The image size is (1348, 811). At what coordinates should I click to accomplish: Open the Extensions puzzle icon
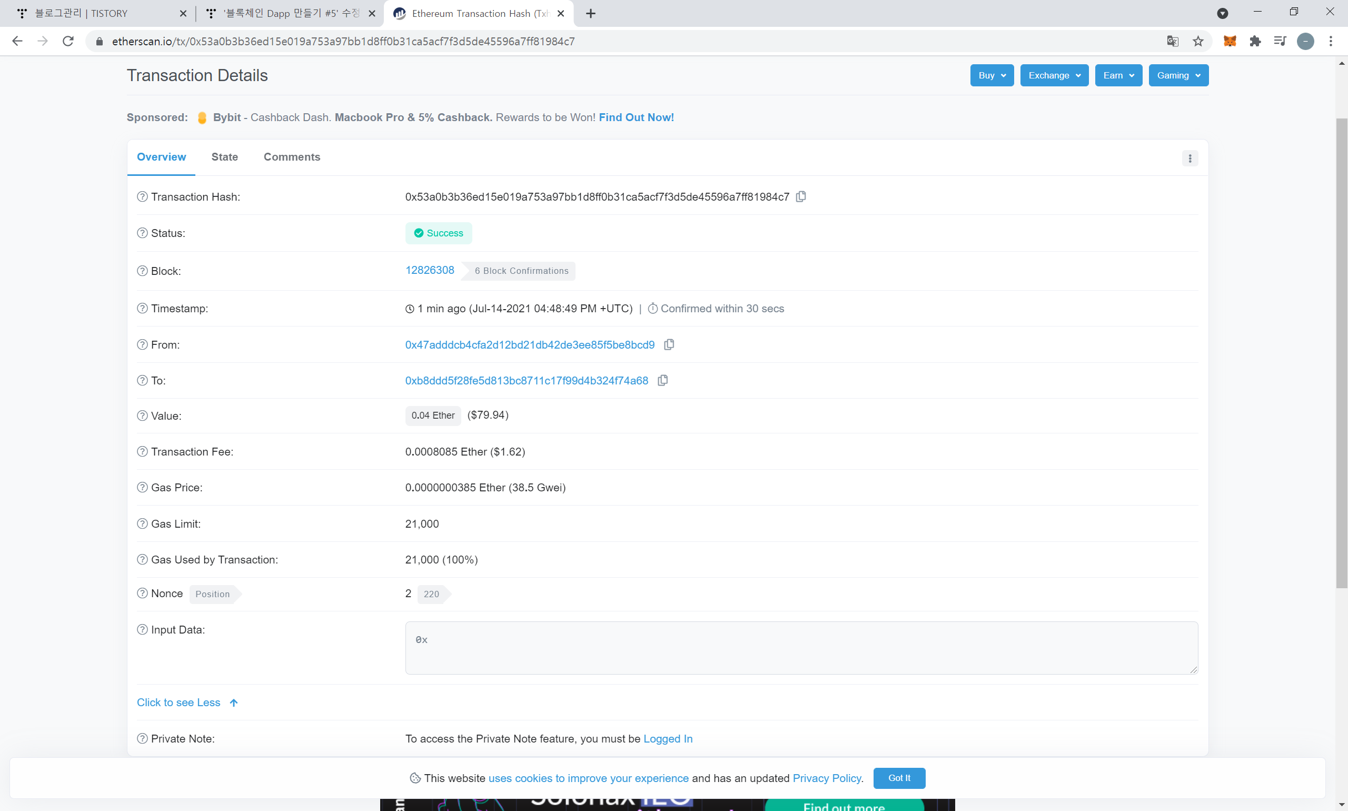1255,42
